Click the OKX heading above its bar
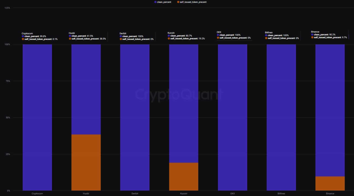Viewport: 354px width, 196px height. [219, 32]
